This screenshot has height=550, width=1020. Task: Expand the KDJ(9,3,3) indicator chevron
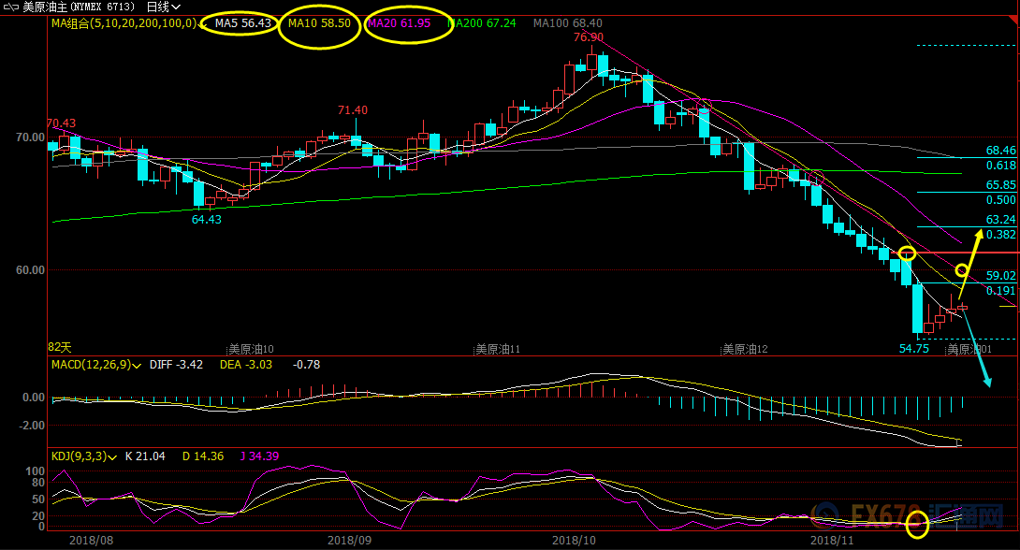pos(112,457)
